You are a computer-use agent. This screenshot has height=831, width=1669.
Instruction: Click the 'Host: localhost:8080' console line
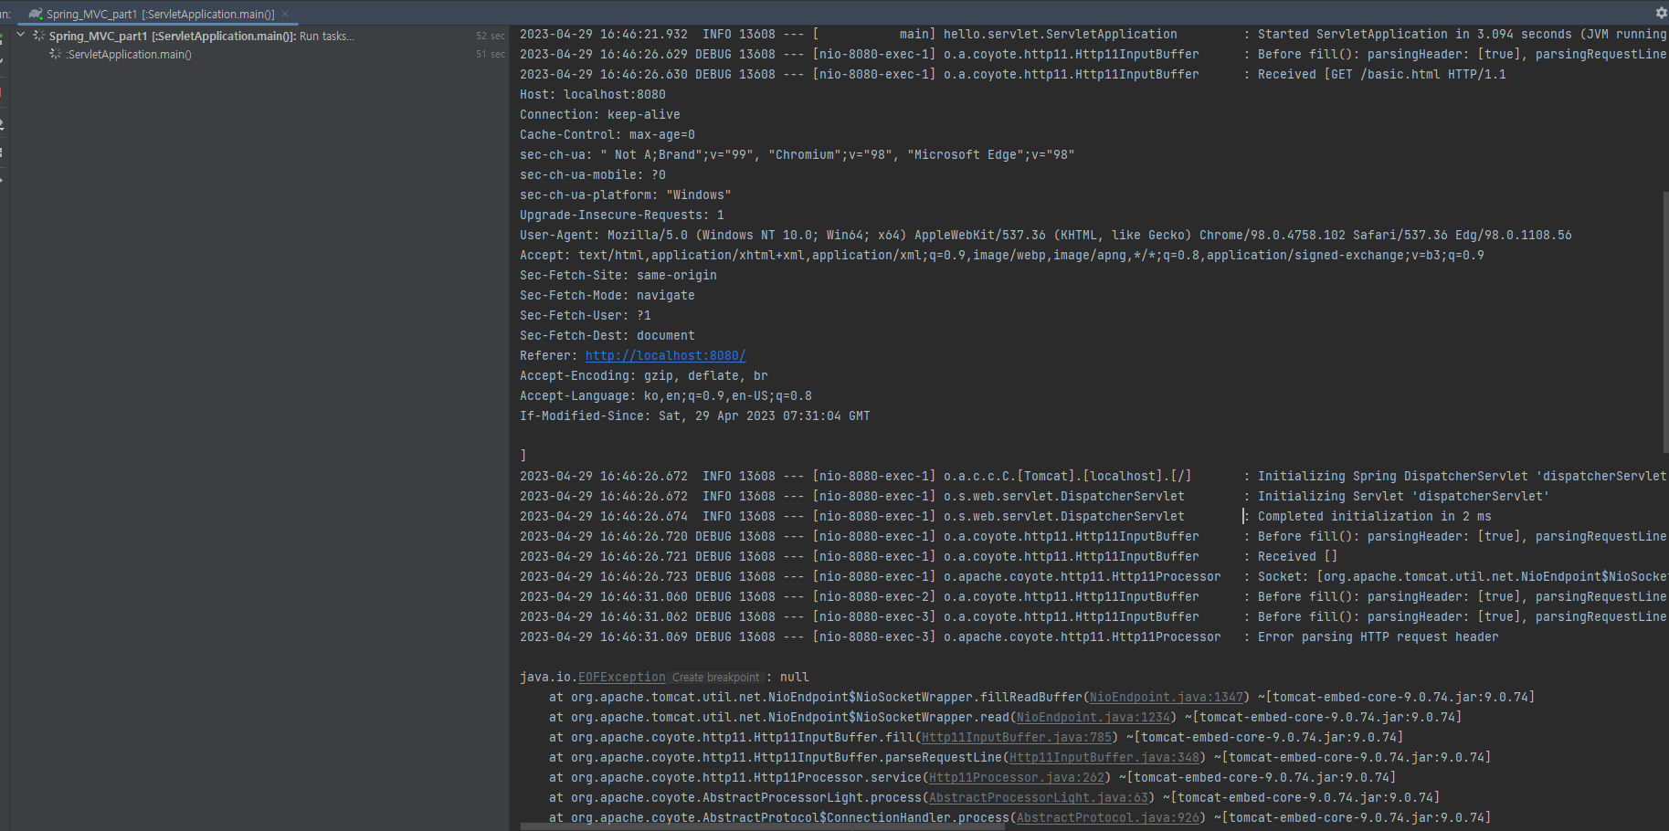click(592, 94)
